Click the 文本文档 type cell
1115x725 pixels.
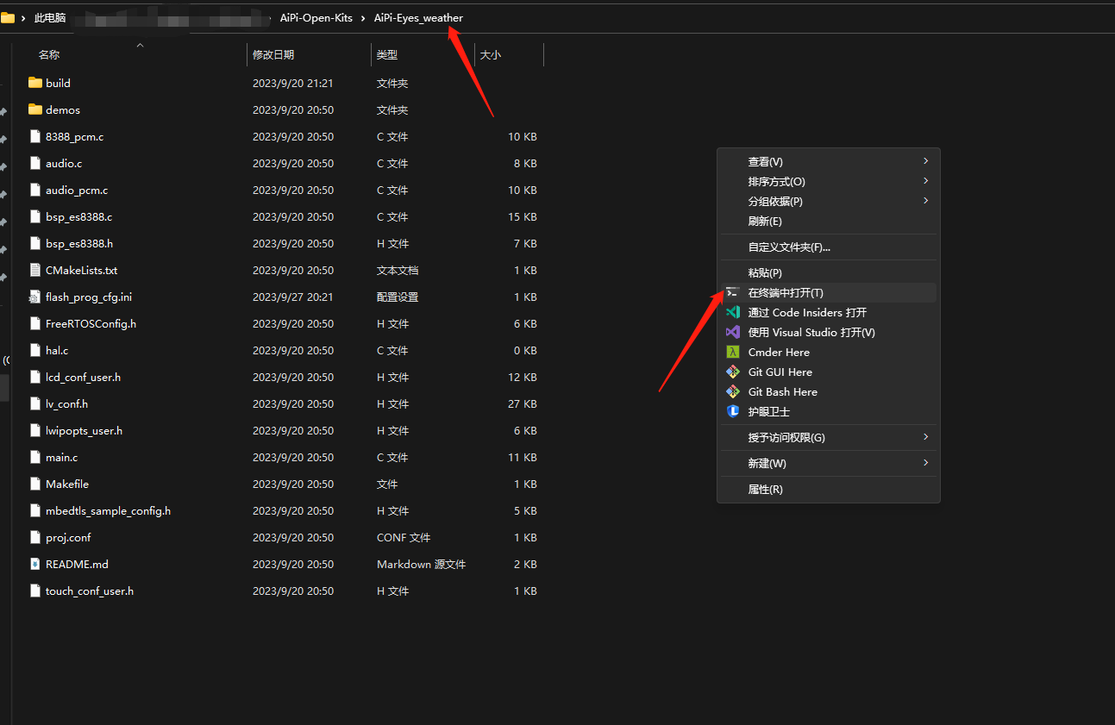(x=398, y=270)
